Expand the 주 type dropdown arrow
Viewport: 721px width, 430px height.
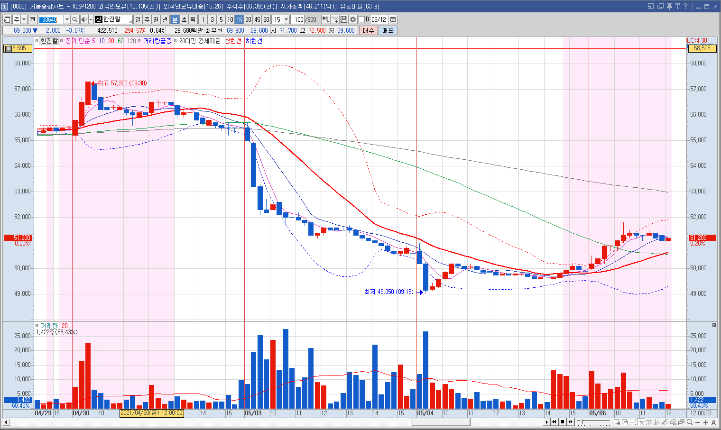(24, 19)
